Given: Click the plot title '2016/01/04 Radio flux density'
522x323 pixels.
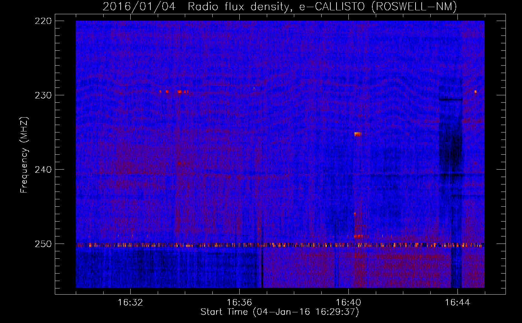Looking at the screenshot, I should coord(280,6).
